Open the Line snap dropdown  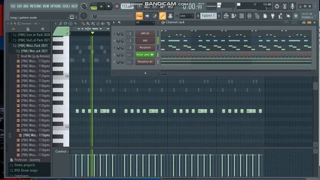186,16
